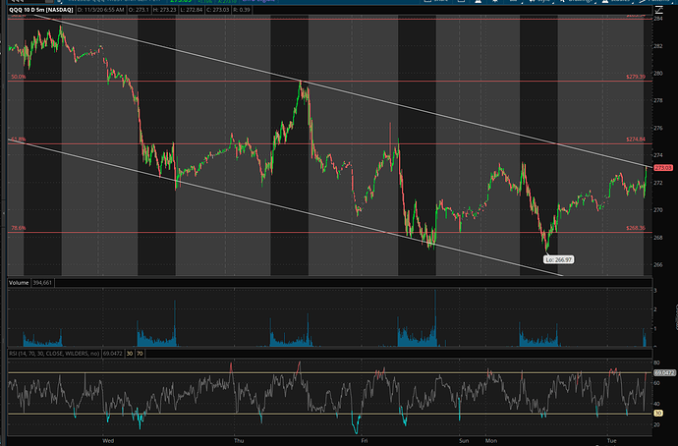Click the RSI overbought 70 header value
Screen dimensions: 678x446
(x=140, y=354)
